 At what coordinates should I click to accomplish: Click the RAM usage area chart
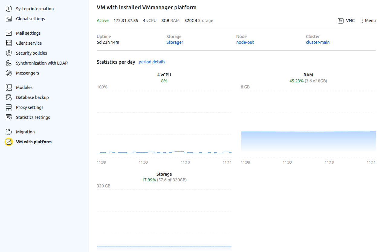click(308, 123)
